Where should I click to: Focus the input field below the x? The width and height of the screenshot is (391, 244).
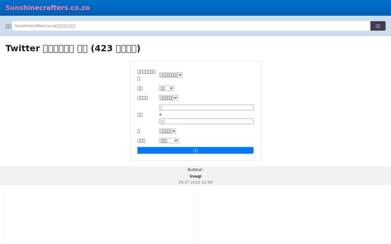(x=206, y=121)
